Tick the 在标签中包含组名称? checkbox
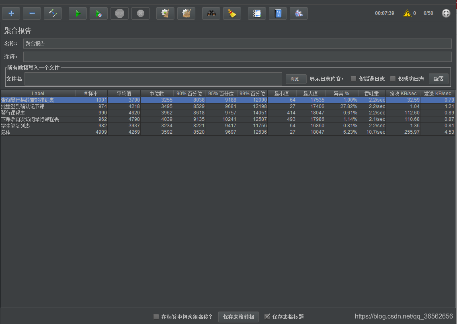457x324 pixels. 156,317
